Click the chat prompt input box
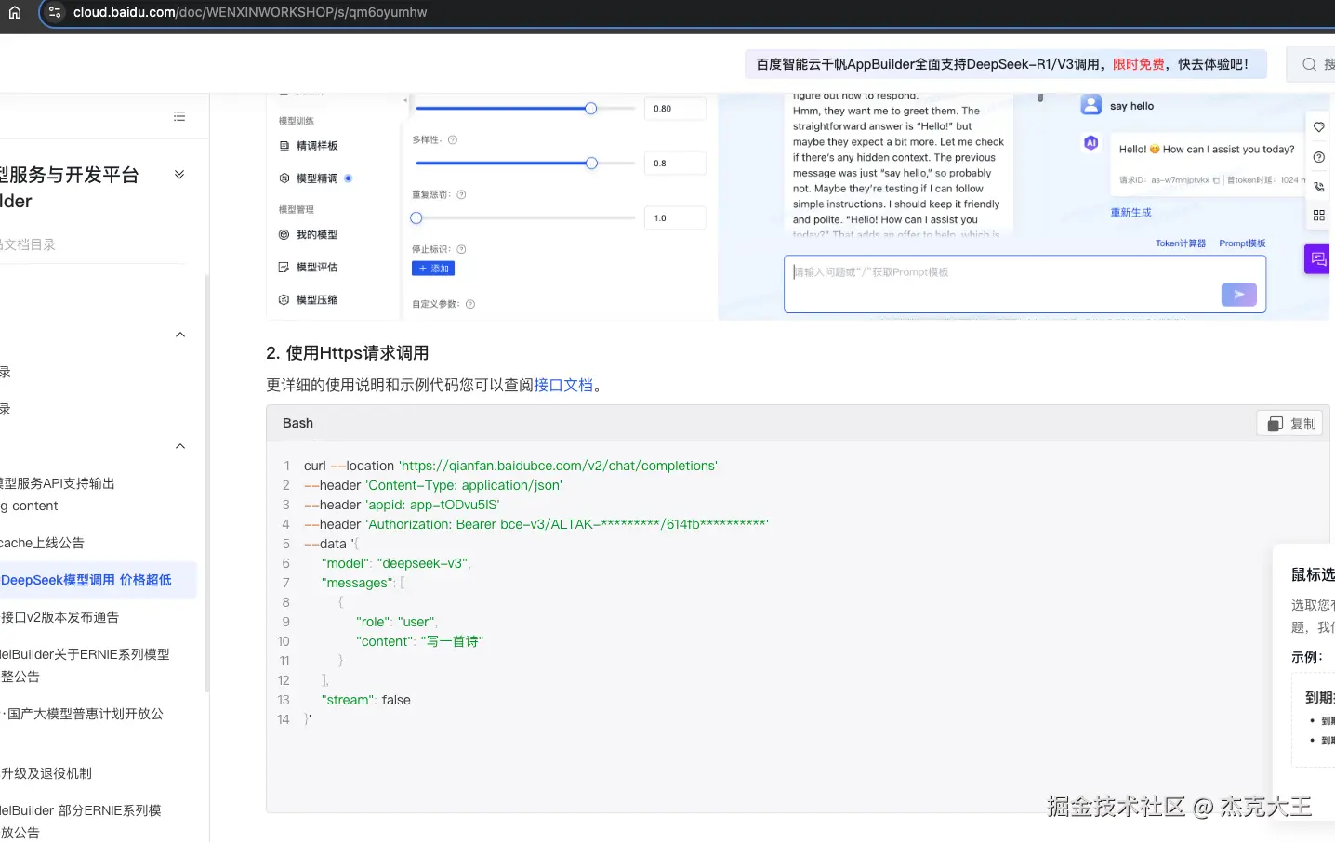The height and width of the screenshot is (842, 1335). [x=1024, y=283]
